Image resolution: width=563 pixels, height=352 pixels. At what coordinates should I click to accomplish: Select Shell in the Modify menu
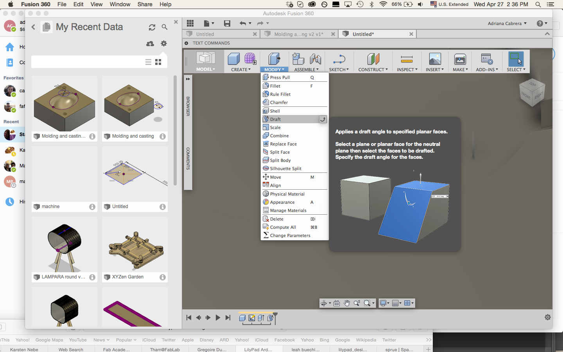click(294, 111)
